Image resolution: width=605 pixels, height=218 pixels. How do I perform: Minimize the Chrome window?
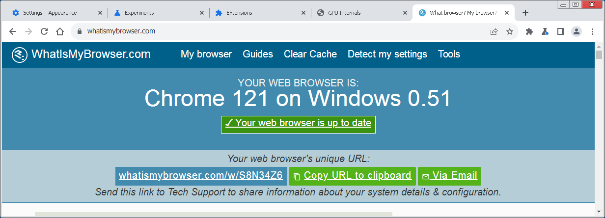[563, 4]
